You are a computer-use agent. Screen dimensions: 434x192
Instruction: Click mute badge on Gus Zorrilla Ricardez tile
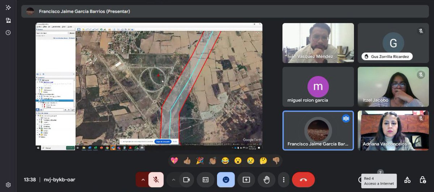[x=421, y=31]
